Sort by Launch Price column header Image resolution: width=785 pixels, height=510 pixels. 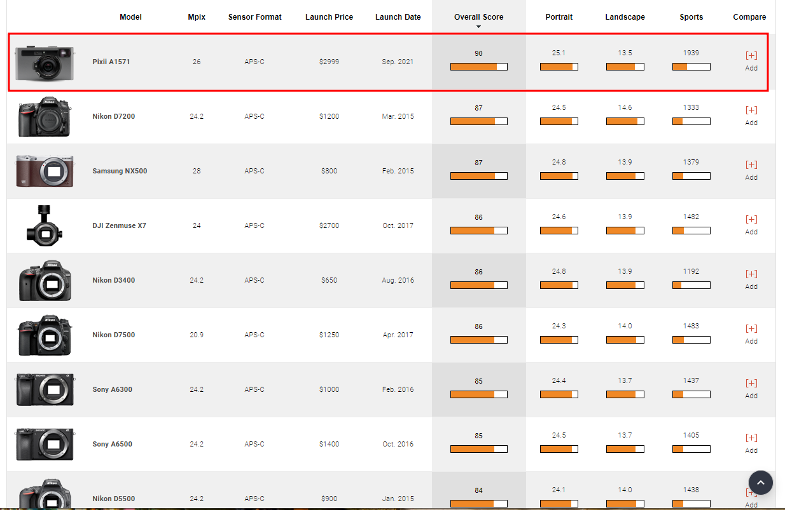[x=329, y=17]
